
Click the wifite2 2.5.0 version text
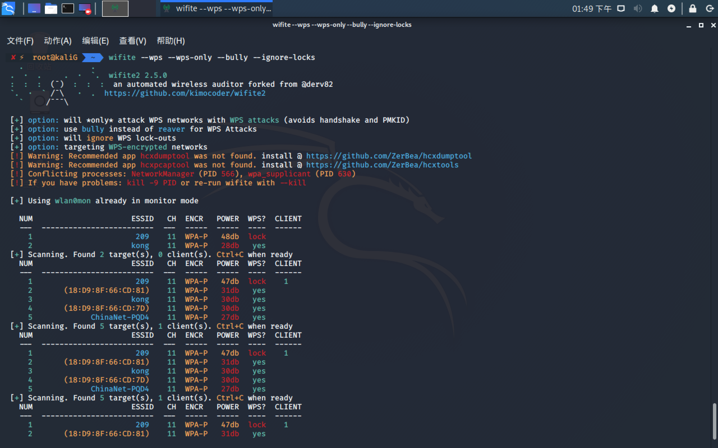(x=138, y=75)
